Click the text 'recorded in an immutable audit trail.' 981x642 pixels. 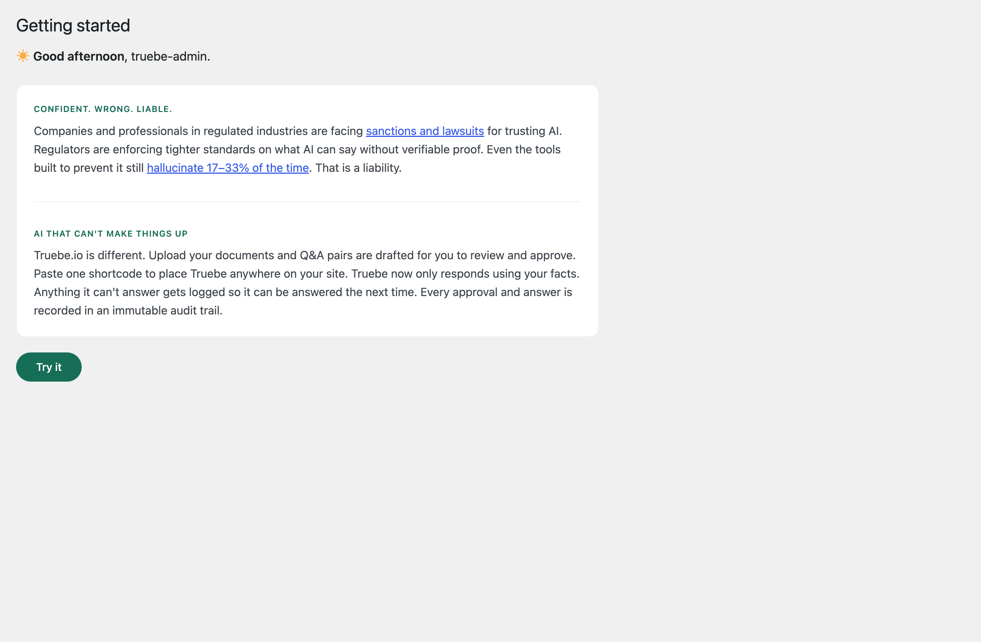(128, 310)
